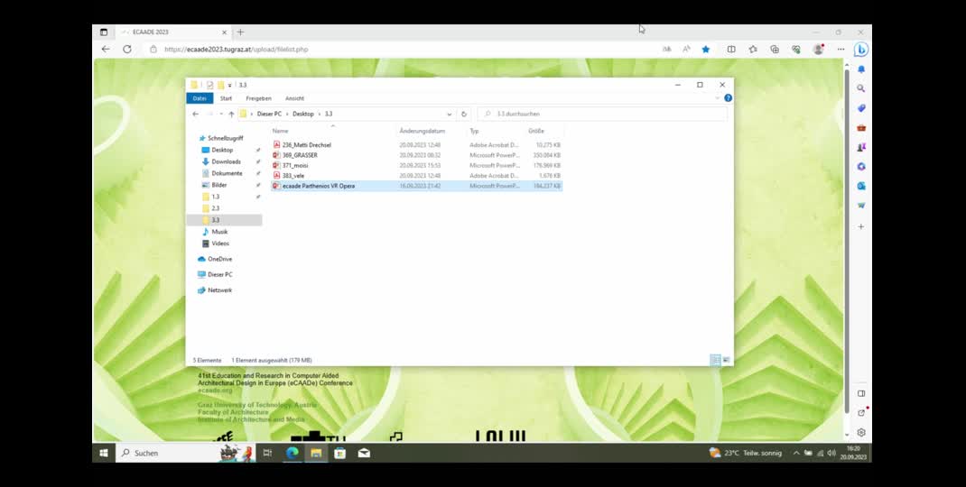Expand the Explorer ribbon with the chevron
The height and width of the screenshot is (487, 966).
[717, 98]
